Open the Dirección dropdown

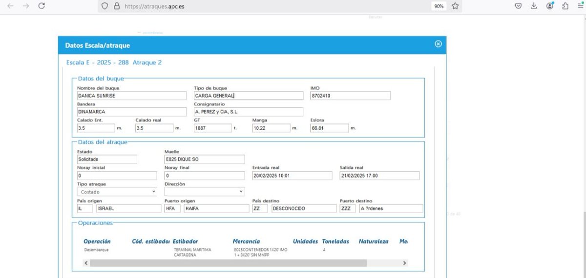(x=205, y=192)
